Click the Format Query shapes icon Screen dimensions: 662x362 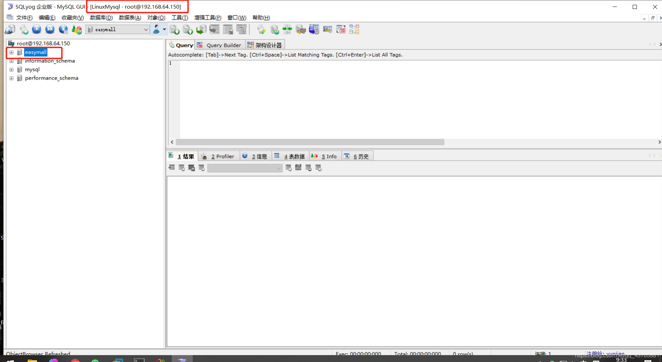tap(77, 30)
